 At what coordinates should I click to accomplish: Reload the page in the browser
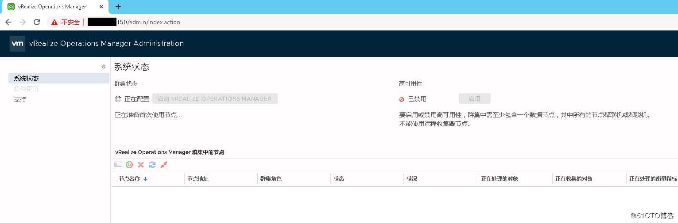tap(37, 22)
